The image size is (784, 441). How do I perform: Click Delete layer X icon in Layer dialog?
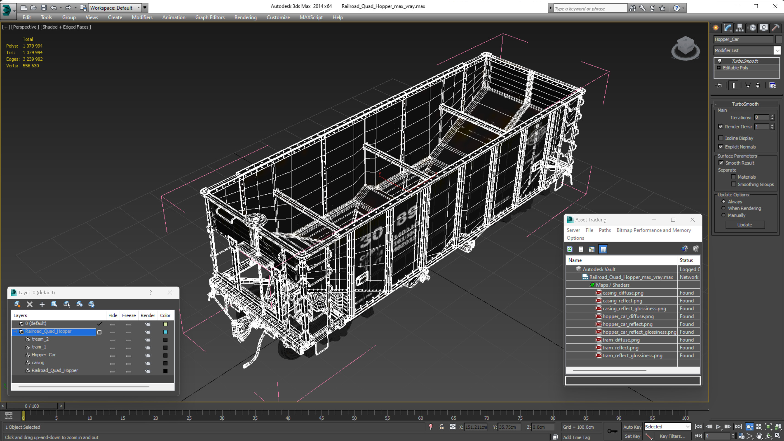point(29,304)
